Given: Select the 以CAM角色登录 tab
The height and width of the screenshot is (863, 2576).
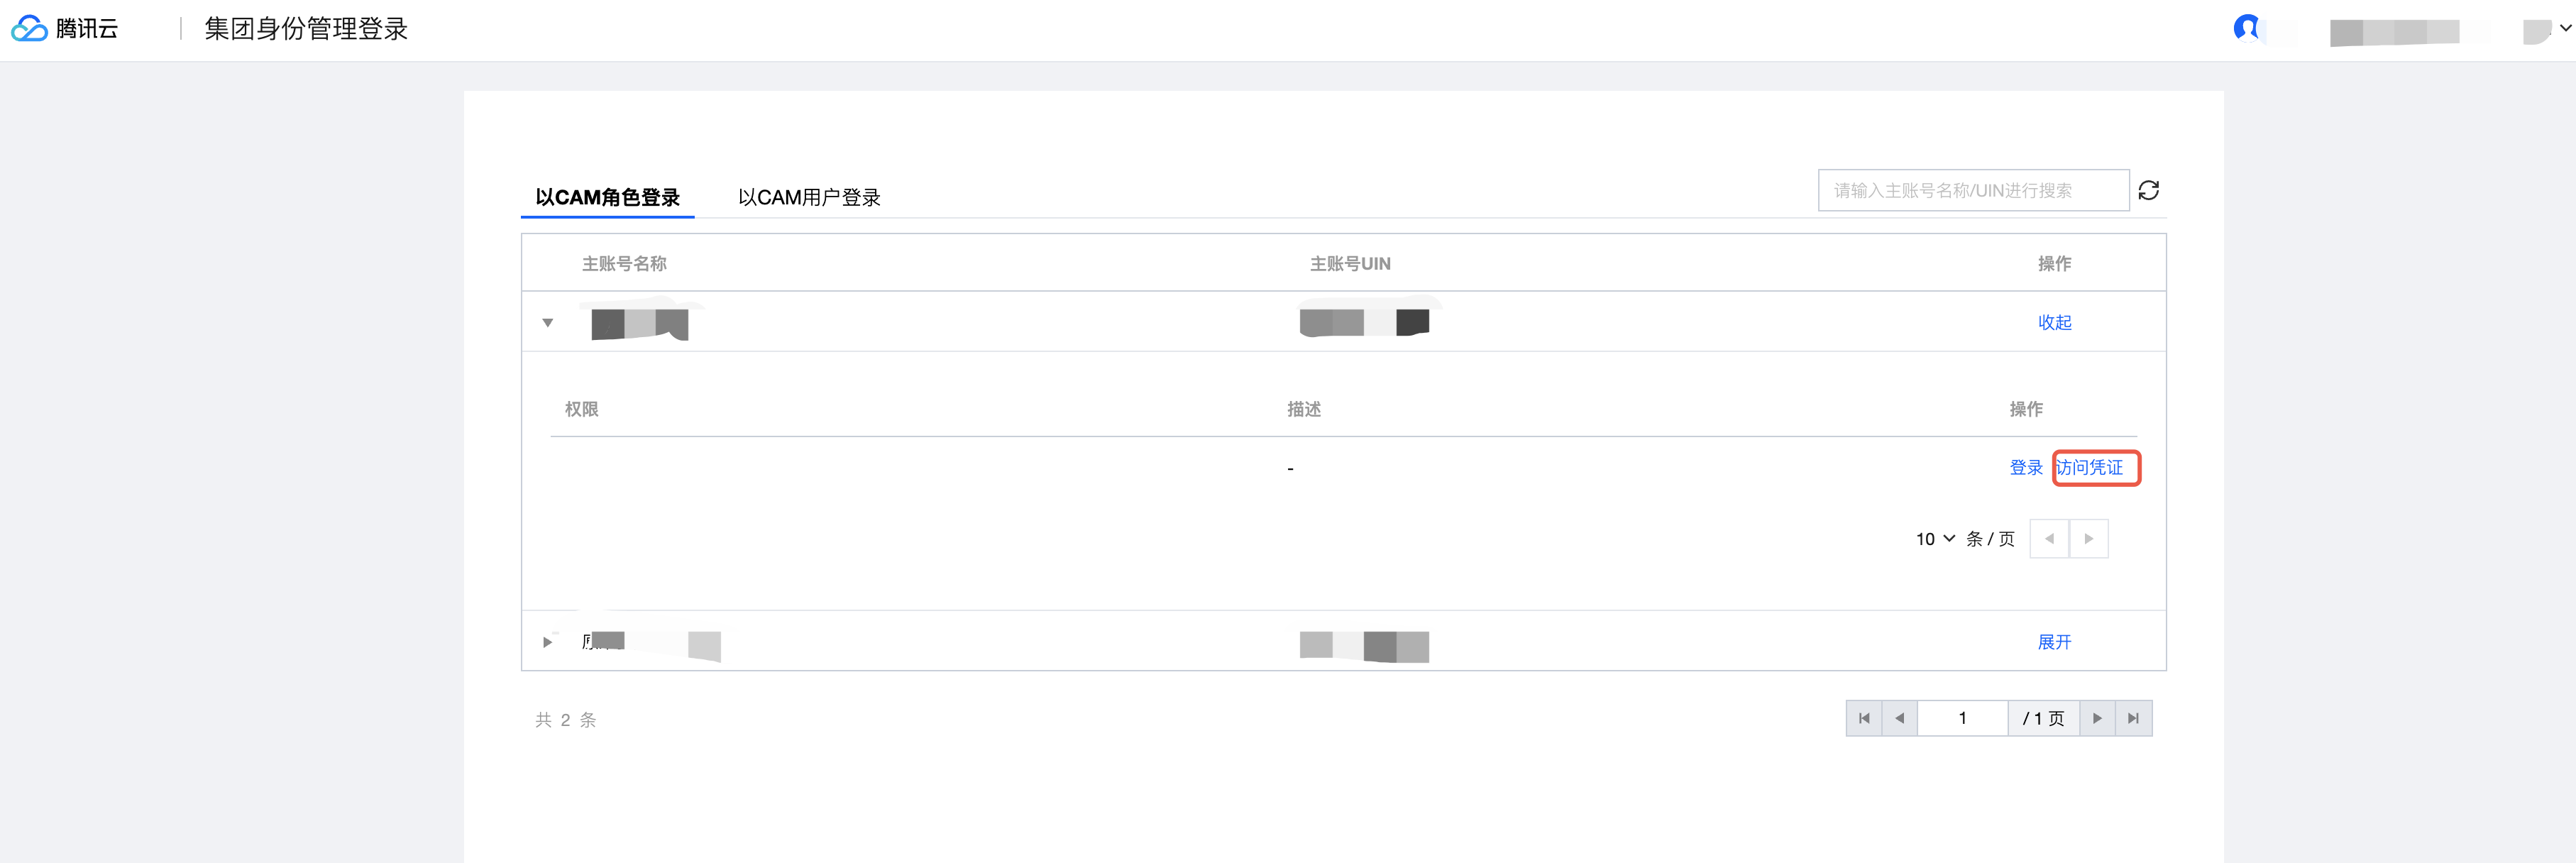Looking at the screenshot, I should [x=607, y=197].
